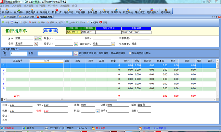Click 关闭 in the document toolbar
Image resolution: width=221 pixels, height=132 pixels.
(103, 22)
